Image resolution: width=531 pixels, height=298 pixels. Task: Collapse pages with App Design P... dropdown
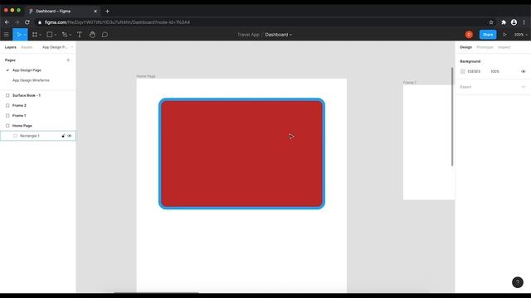coord(57,47)
